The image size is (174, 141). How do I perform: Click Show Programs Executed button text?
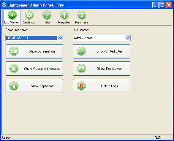[x=42, y=69]
